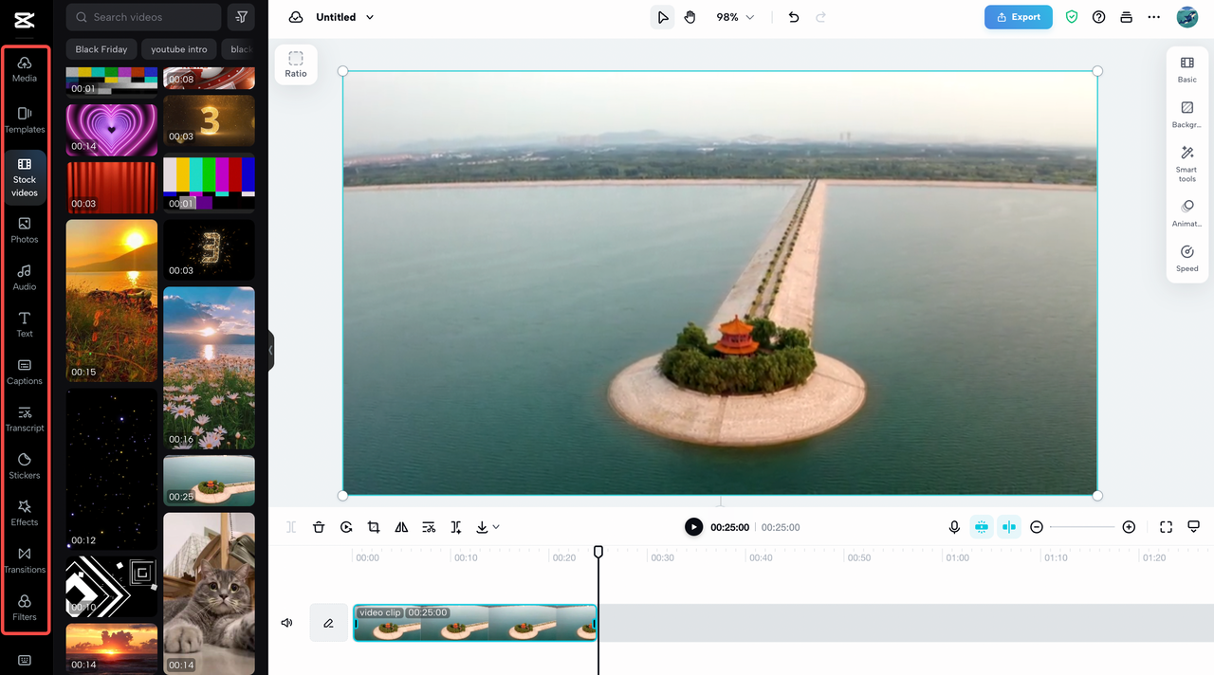Collapse the stock videos side panel handle
The width and height of the screenshot is (1214, 675).
(x=270, y=350)
